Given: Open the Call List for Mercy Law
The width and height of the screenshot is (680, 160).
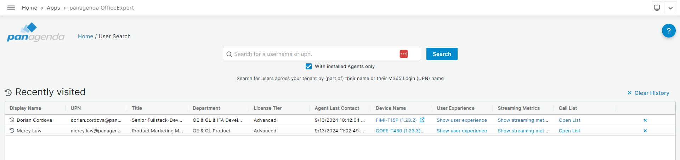Looking at the screenshot, I should (569, 131).
